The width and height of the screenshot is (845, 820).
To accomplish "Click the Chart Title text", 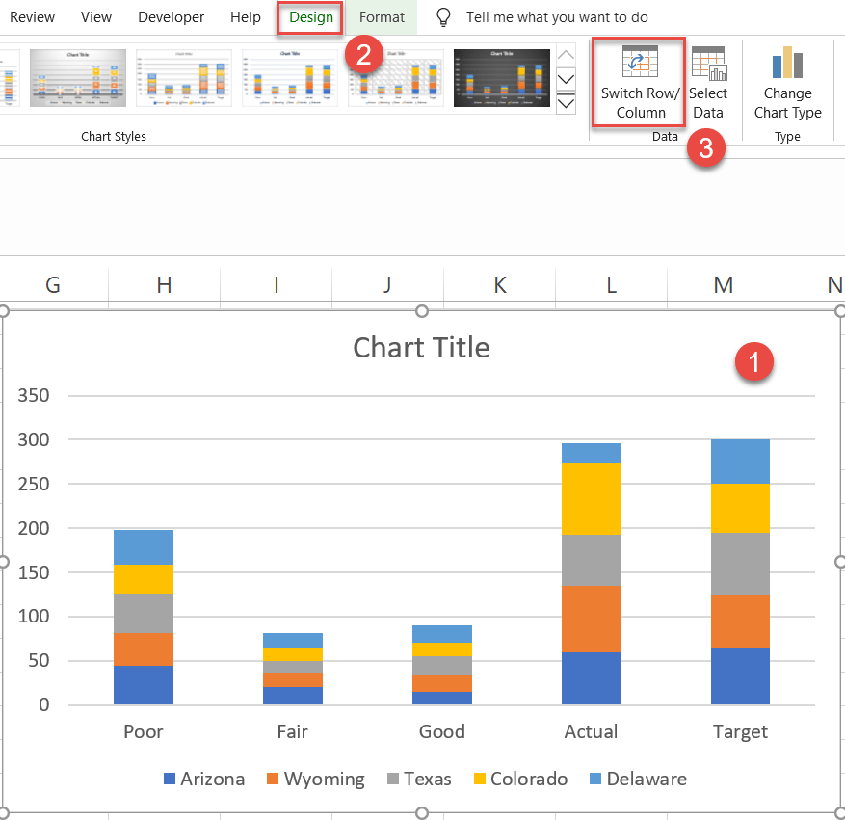I will (421, 348).
